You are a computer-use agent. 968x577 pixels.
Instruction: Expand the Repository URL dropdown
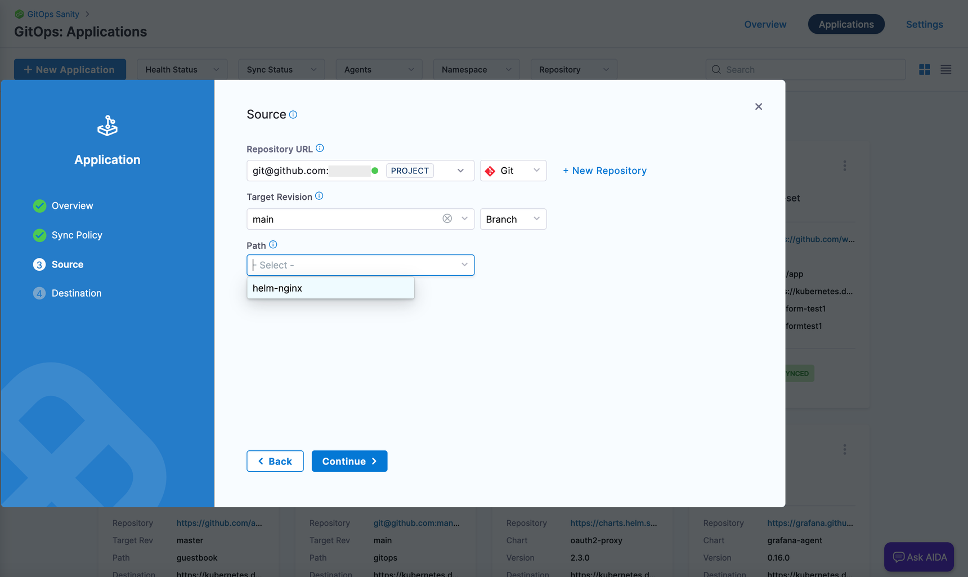pos(460,171)
